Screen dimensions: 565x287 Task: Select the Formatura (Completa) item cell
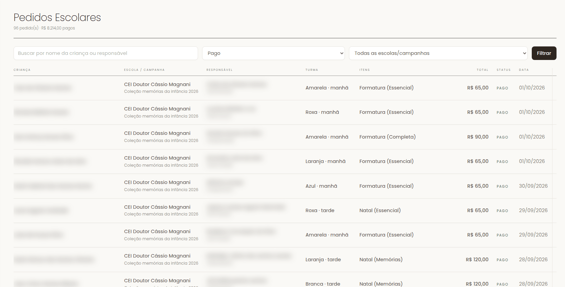[388, 137]
